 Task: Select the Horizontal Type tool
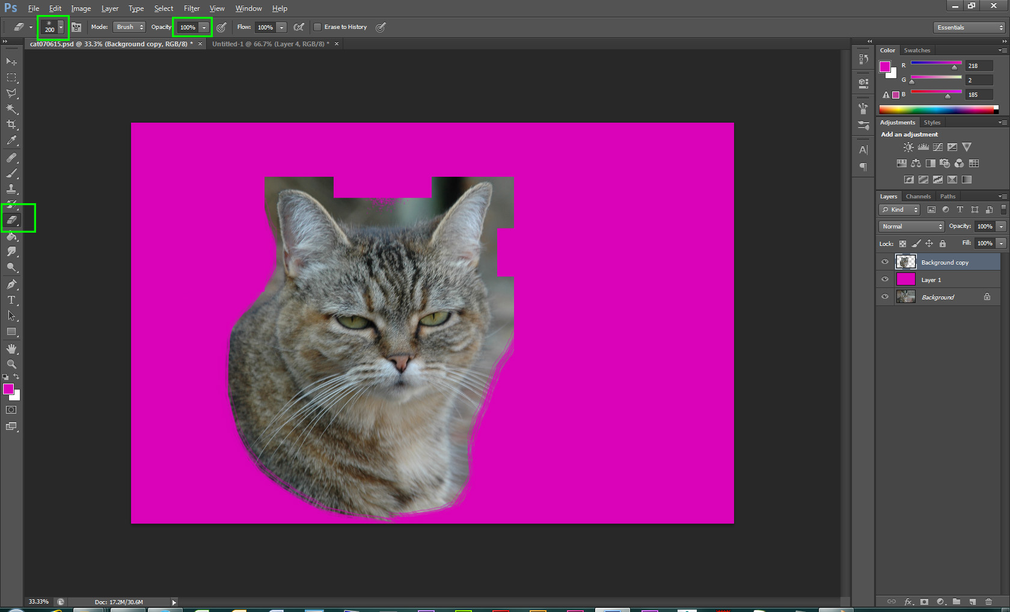11,300
